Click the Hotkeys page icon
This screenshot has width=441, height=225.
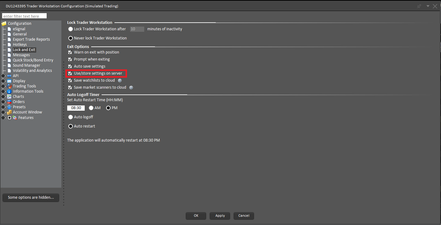click(x=9, y=45)
